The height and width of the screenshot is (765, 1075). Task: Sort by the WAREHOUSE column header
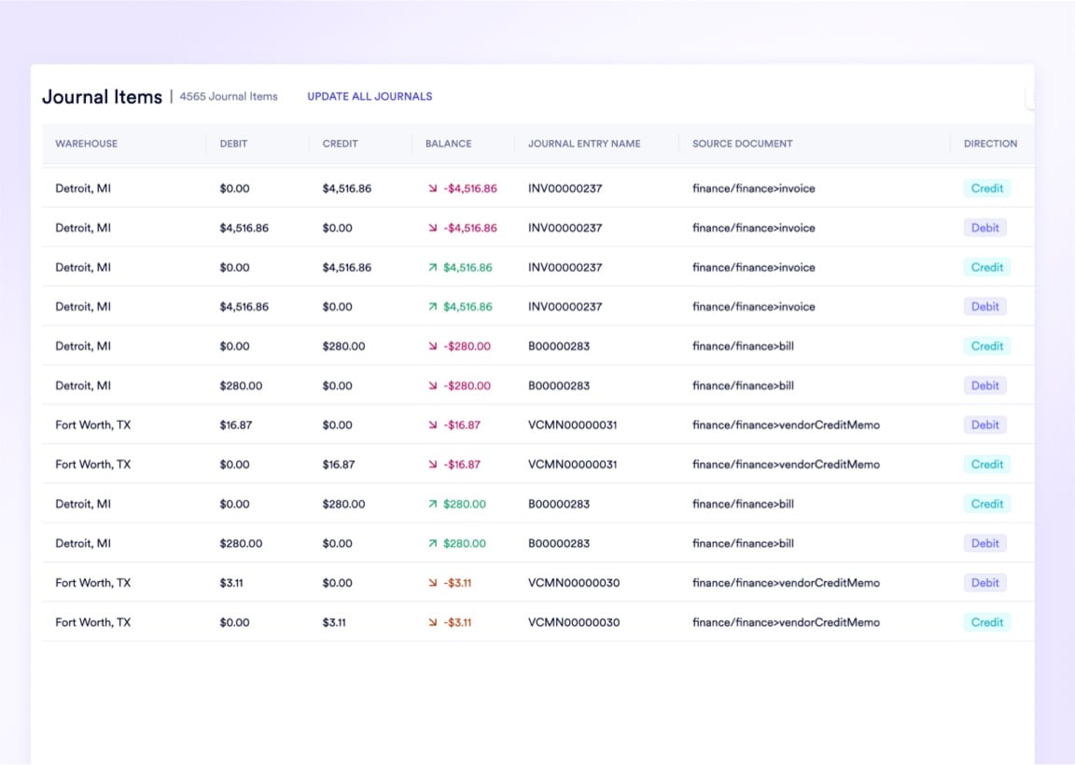(87, 144)
